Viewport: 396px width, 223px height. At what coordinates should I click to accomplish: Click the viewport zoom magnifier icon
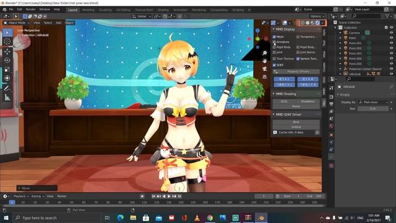click(x=264, y=53)
